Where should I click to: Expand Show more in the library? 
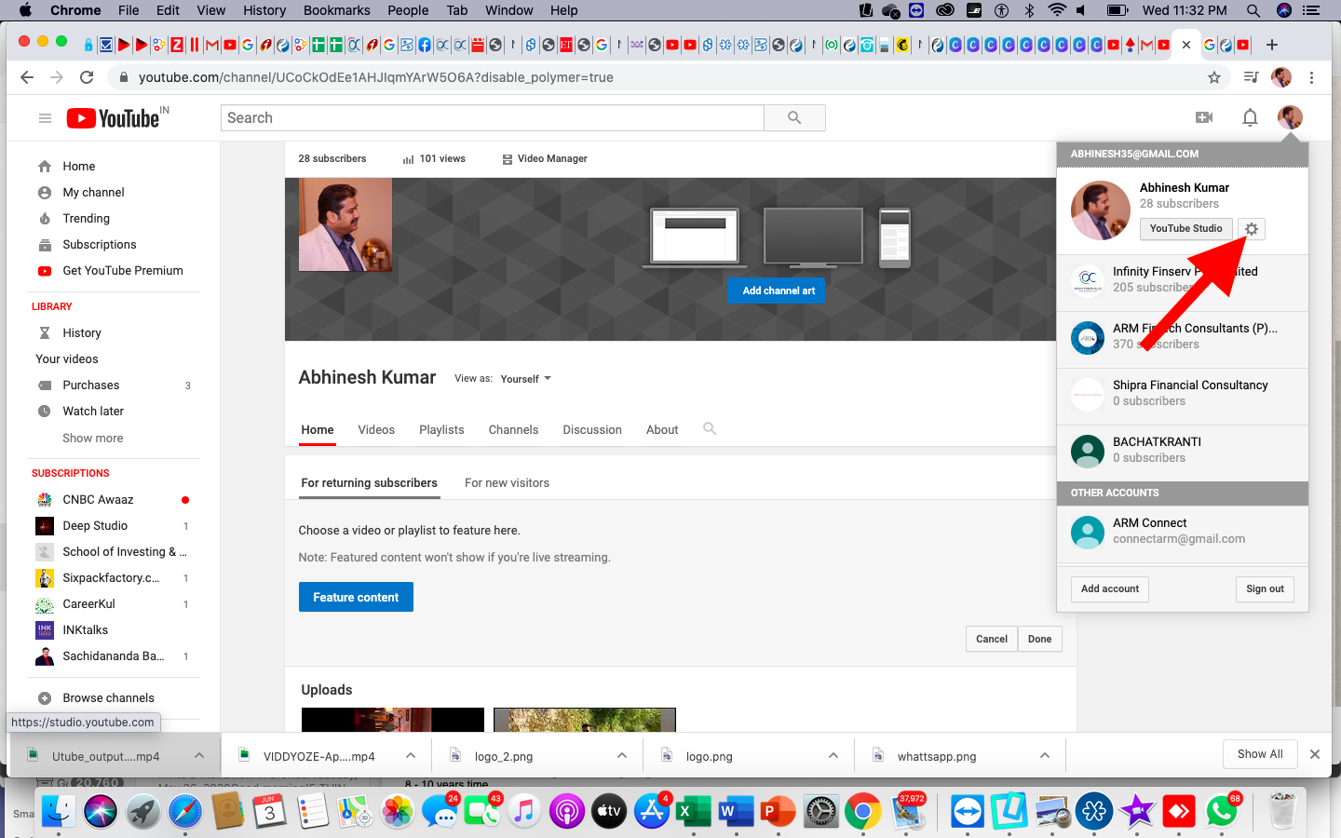pos(93,439)
